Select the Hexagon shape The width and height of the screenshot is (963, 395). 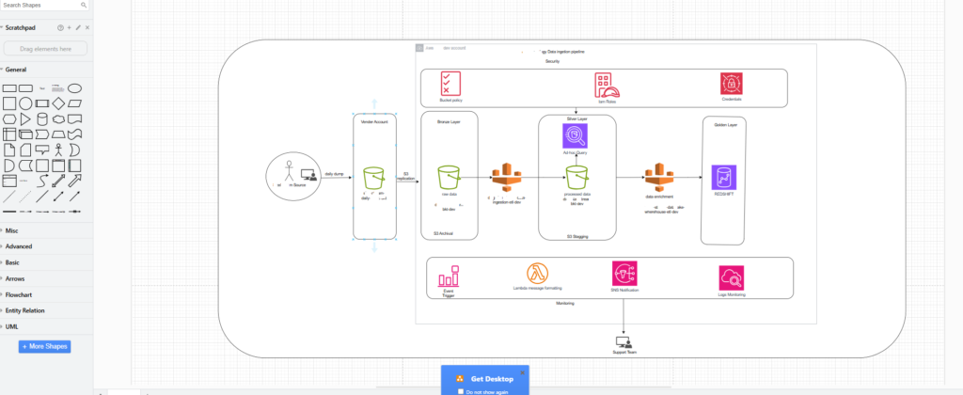pos(9,119)
